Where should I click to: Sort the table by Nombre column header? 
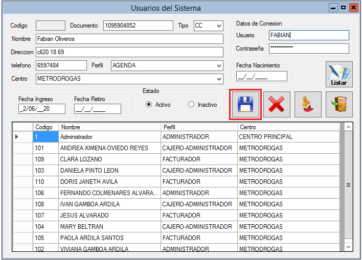(x=109, y=127)
